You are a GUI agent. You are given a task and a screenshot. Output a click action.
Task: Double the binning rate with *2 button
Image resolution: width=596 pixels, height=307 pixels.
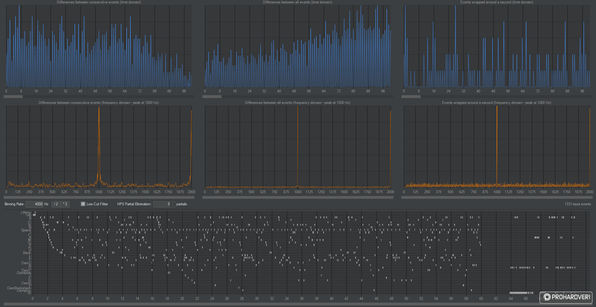point(65,204)
